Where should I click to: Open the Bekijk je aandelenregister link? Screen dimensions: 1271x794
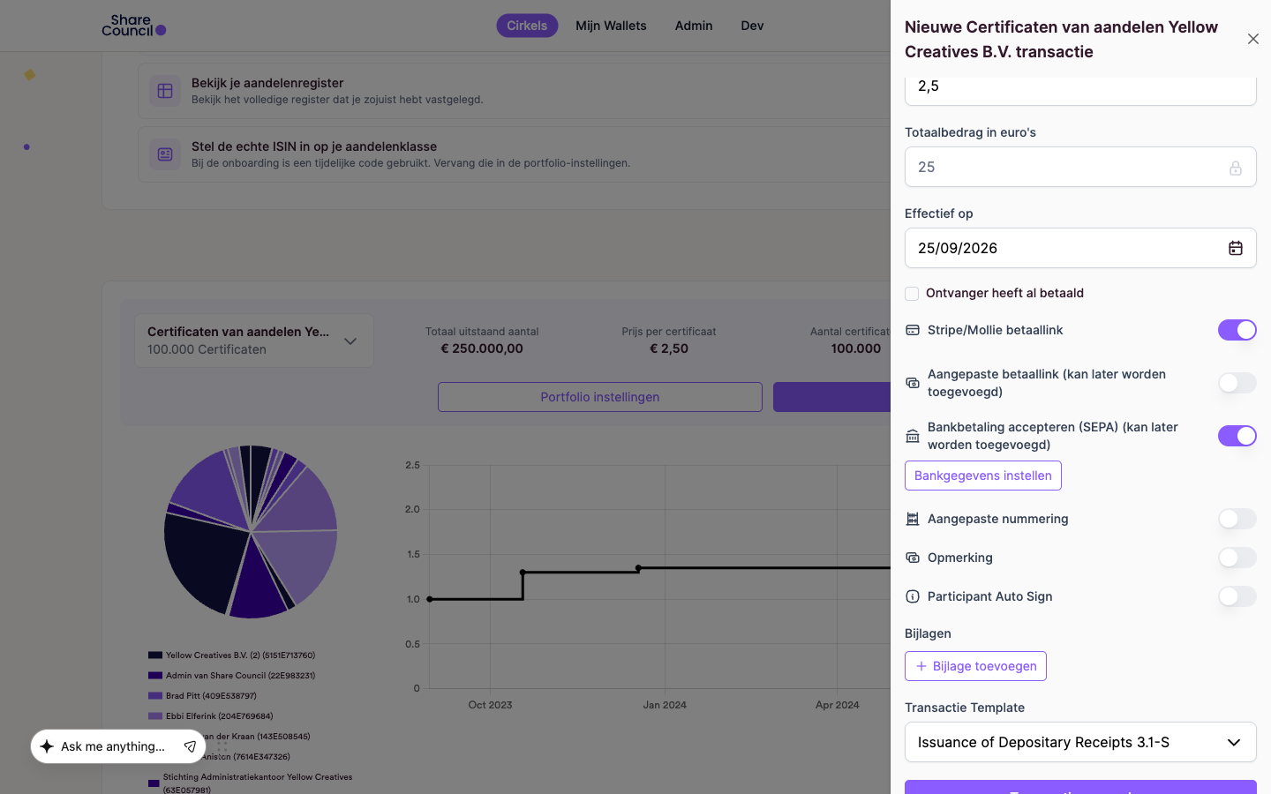[x=514, y=91]
